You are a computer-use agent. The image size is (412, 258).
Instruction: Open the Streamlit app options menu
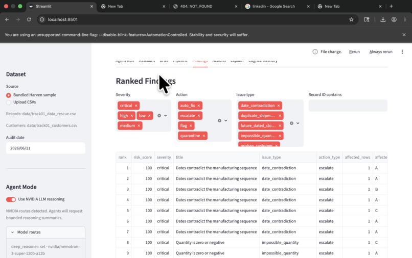click(x=402, y=52)
